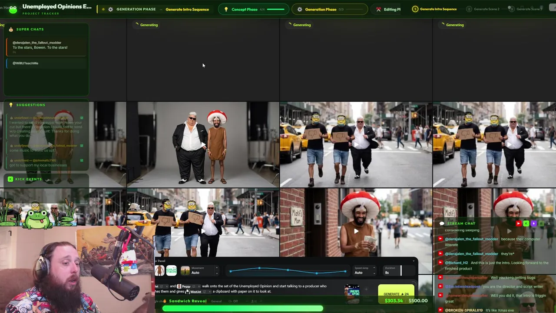The width and height of the screenshot is (556, 313).
Task: Open the purple platform icon in Stream Chat header
Action: (x=533, y=223)
